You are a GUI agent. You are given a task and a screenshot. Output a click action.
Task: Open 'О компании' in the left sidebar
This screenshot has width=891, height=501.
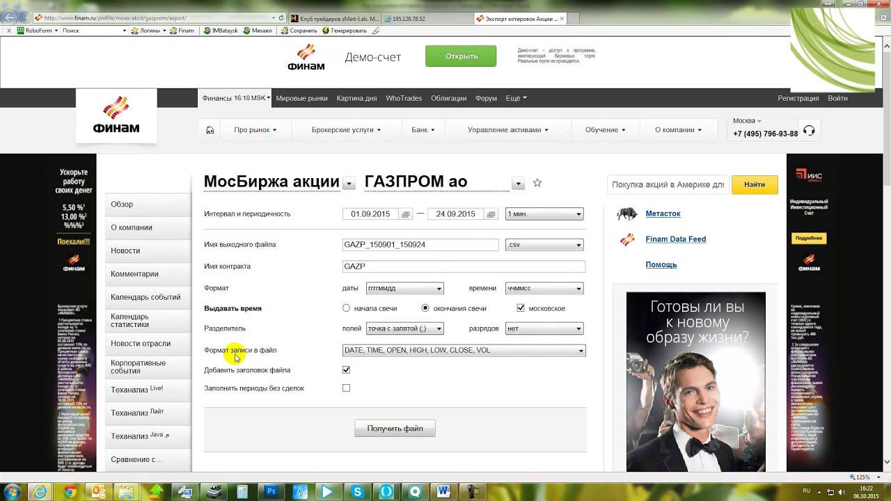(x=148, y=228)
